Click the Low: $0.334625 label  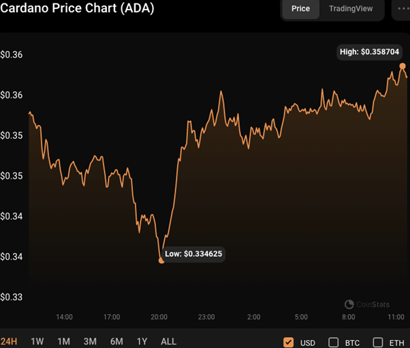[194, 254]
